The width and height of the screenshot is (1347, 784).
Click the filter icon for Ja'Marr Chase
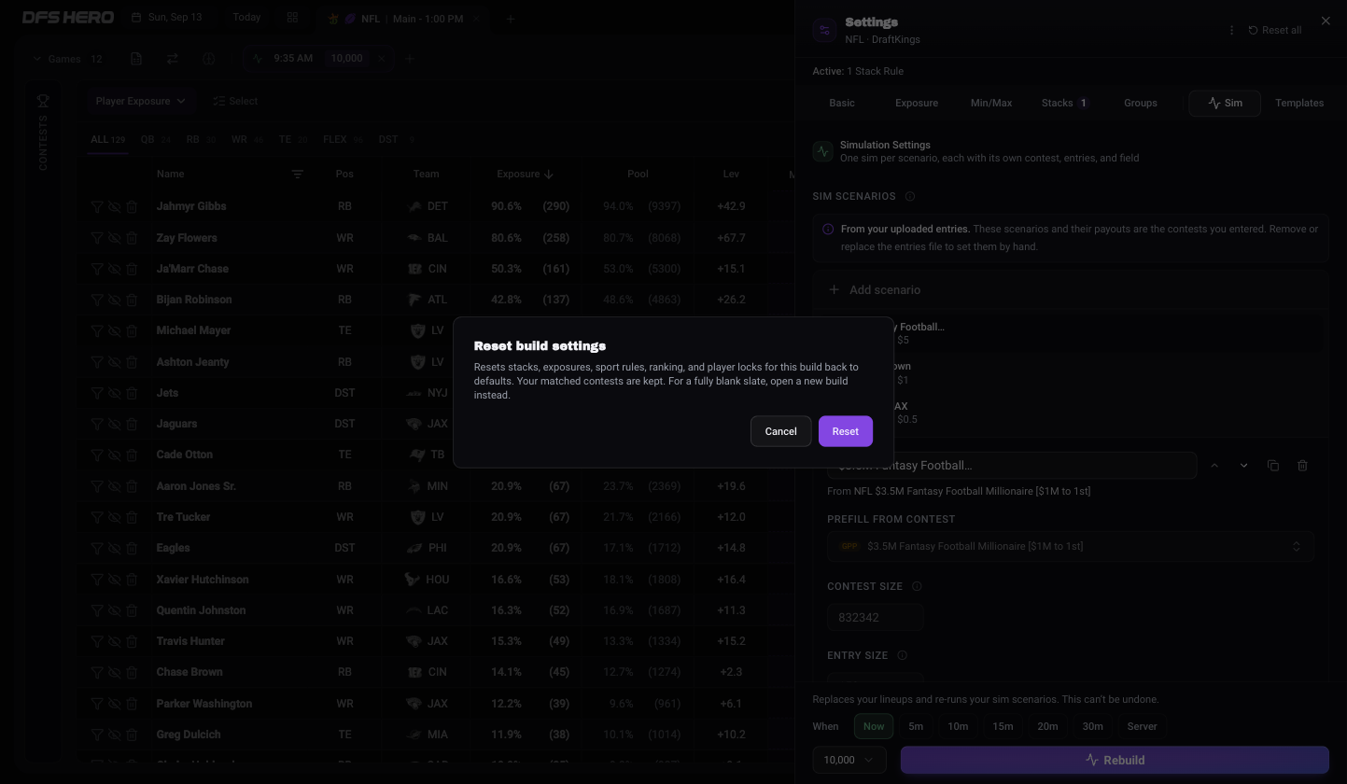click(x=97, y=269)
